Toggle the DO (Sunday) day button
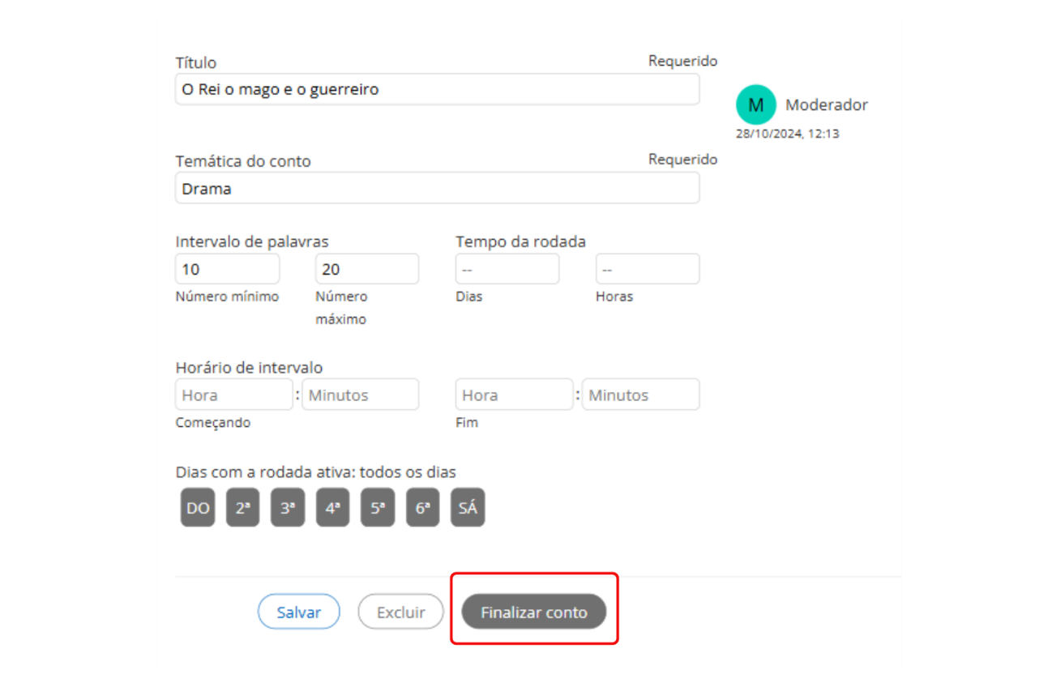 click(x=198, y=509)
